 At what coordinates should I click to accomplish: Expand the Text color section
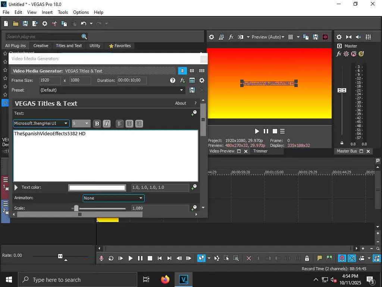coord(16,188)
